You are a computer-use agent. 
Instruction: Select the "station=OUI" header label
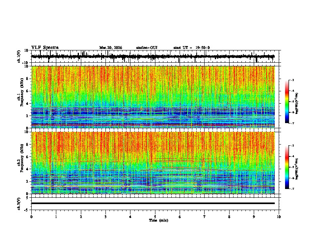coord(147,48)
